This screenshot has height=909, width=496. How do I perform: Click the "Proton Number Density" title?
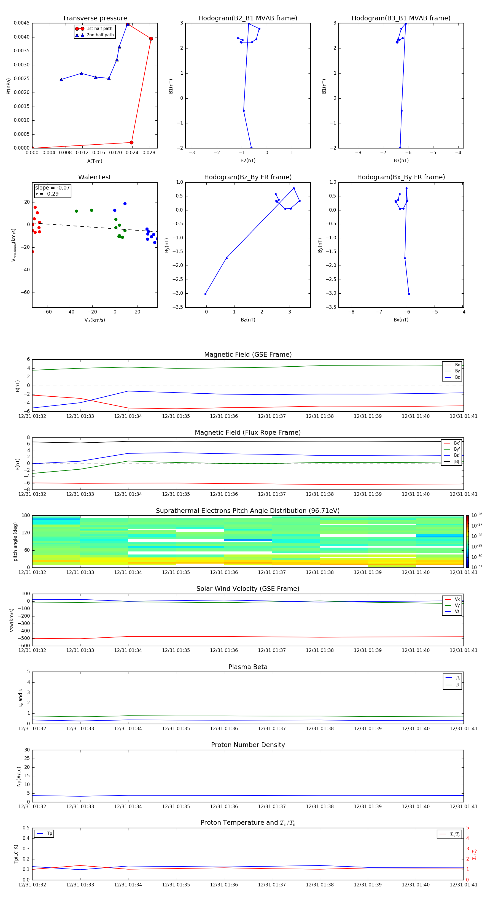248,745
